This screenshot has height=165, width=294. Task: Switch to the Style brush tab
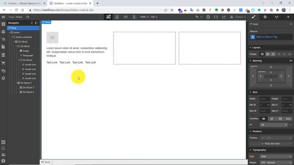pyautogui.click(x=254, y=17)
